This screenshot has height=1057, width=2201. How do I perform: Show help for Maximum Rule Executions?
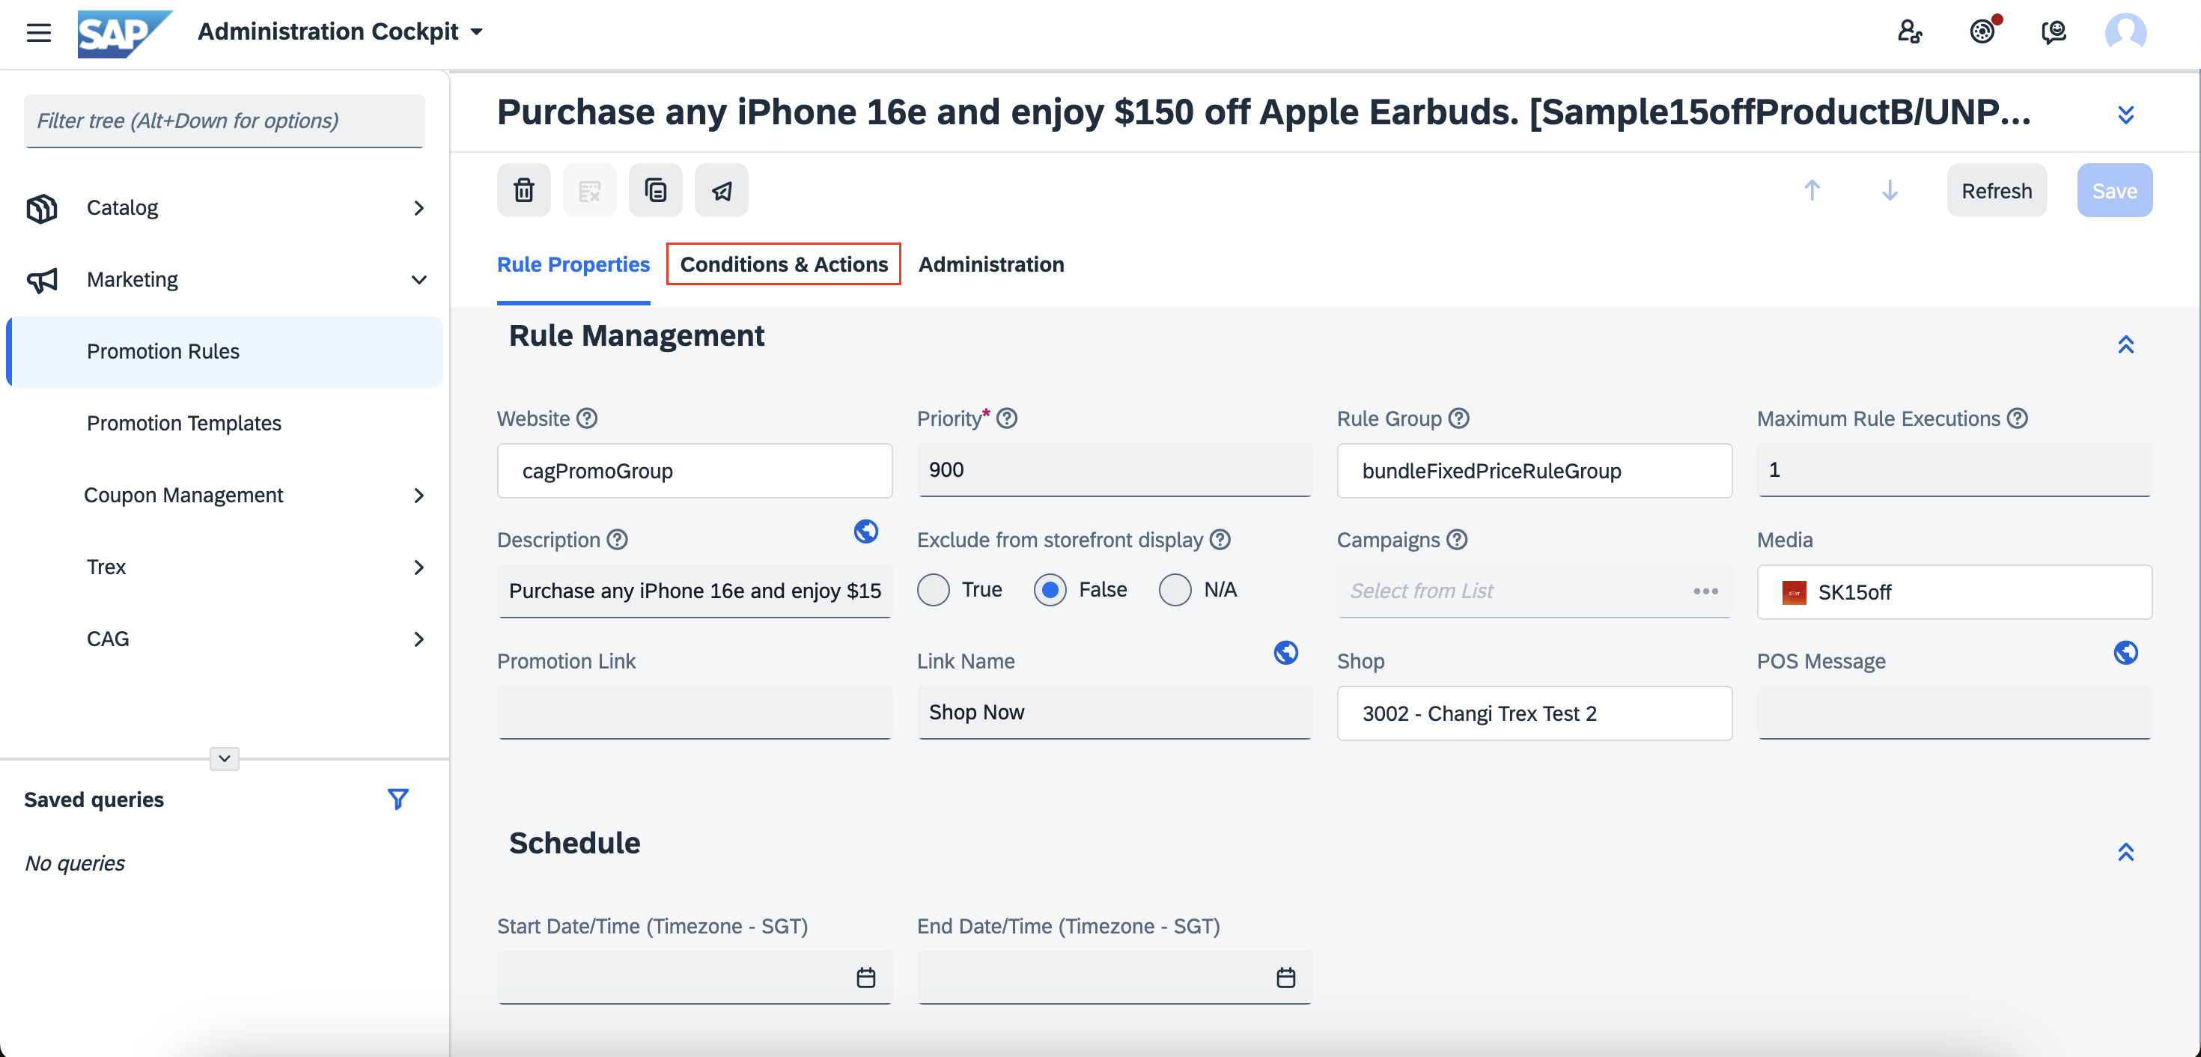click(x=2018, y=418)
